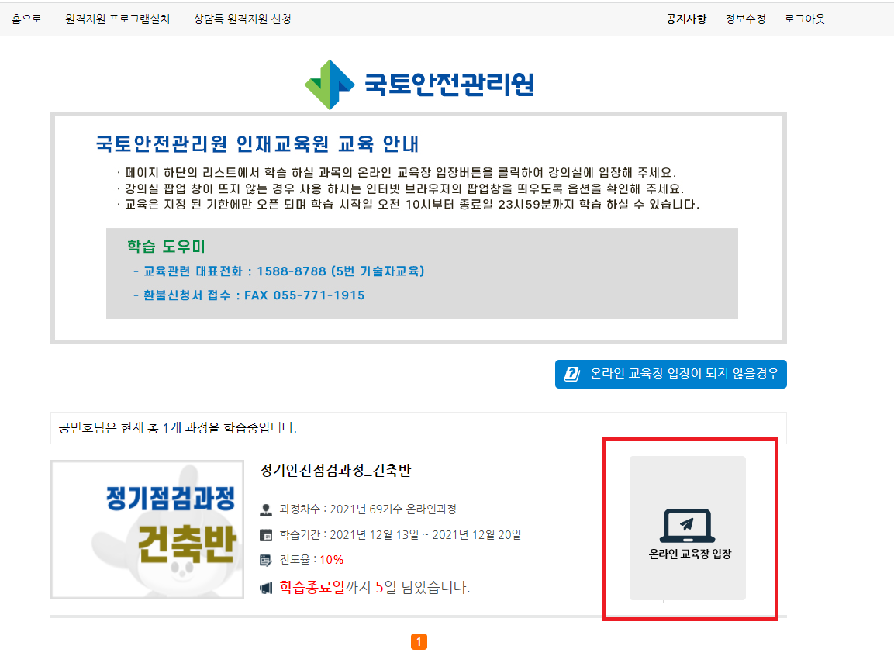Select page 1 in the pagination

419,642
